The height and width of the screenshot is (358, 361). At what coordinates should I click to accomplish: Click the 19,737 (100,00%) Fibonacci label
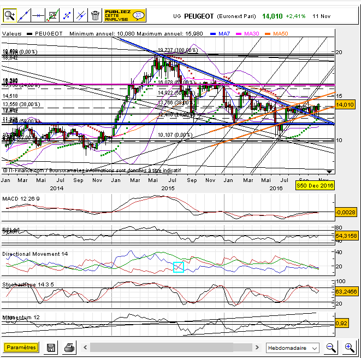pyautogui.click(x=177, y=50)
